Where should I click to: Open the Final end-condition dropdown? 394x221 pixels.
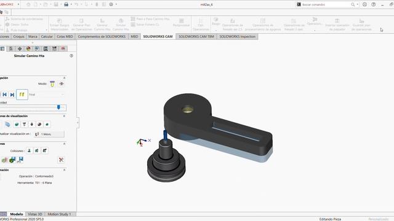click(x=47, y=95)
